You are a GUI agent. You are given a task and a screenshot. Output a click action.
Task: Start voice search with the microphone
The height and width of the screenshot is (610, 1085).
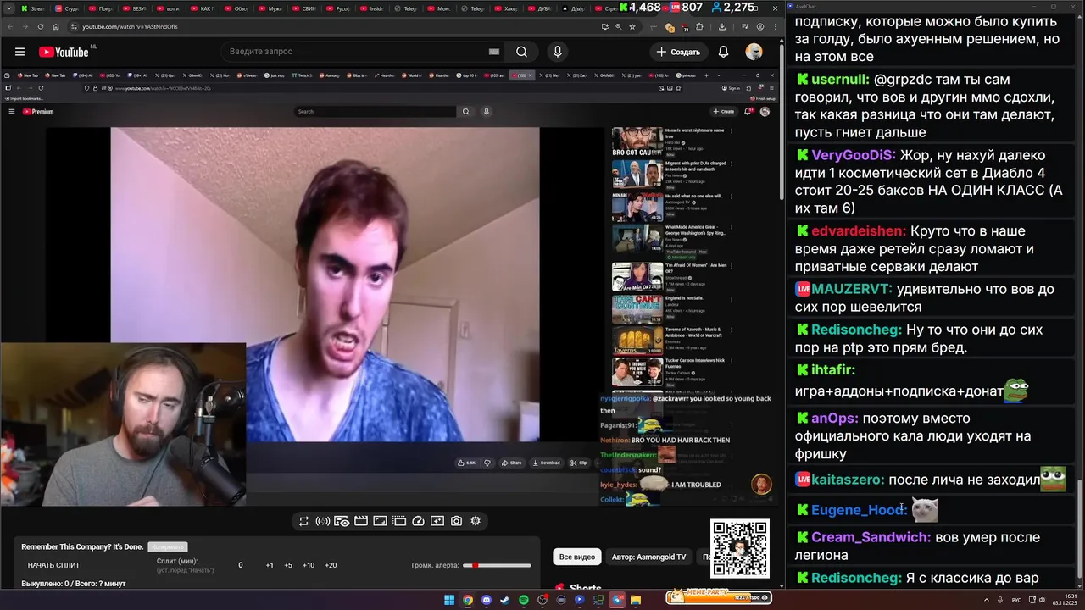tap(557, 52)
